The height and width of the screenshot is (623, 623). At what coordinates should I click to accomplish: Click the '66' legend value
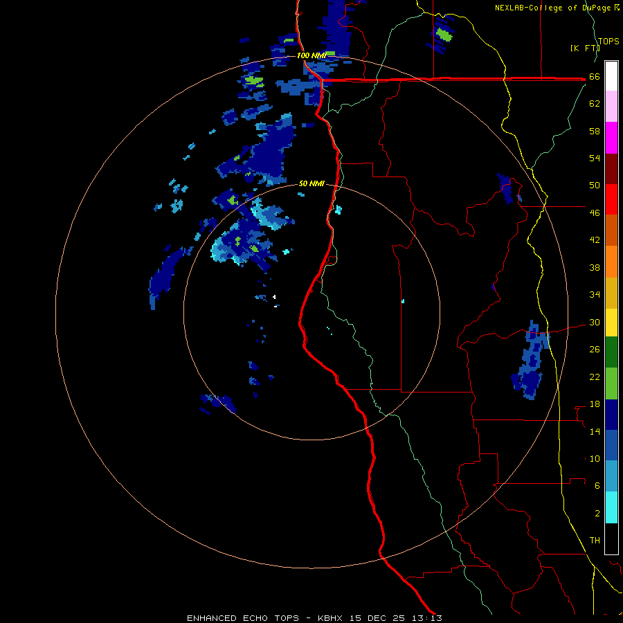595,77
